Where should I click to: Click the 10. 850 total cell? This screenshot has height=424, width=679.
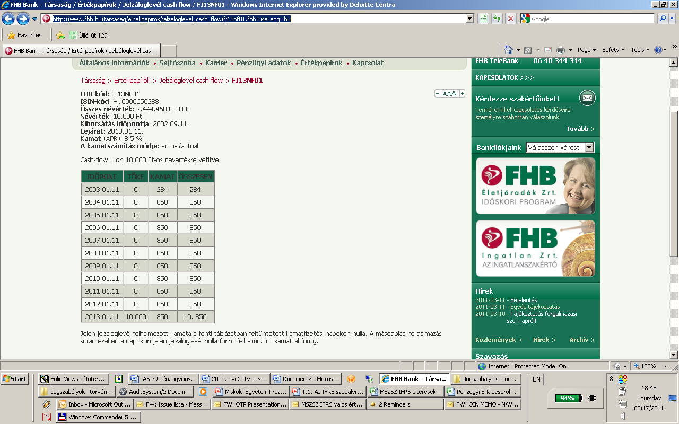click(195, 317)
